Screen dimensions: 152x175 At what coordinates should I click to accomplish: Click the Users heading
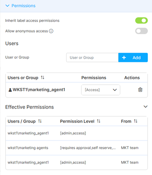tap(12, 43)
